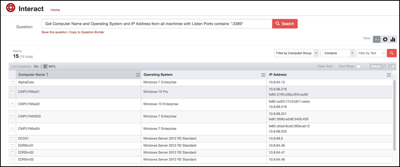Click the 10.8.68.220 IP address

278,132
